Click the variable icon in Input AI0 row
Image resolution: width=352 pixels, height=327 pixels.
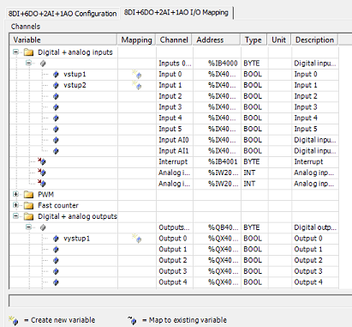(x=56, y=140)
